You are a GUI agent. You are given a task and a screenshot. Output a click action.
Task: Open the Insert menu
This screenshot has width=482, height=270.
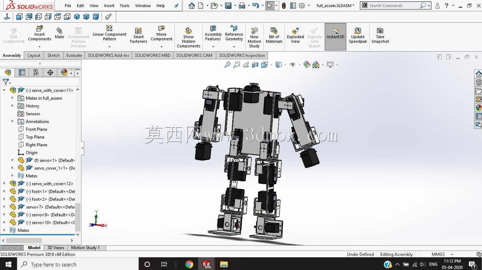tap(109, 6)
